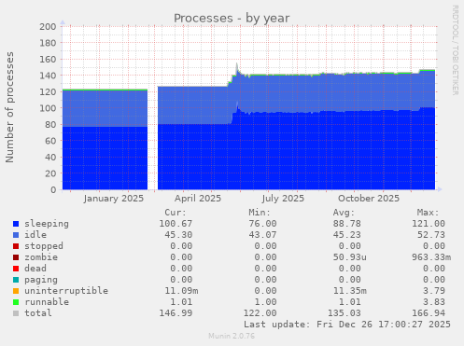464x346 pixels.
Task: Select zombie maximum value 963.33m
Action: pyautogui.click(x=431, y=257)
